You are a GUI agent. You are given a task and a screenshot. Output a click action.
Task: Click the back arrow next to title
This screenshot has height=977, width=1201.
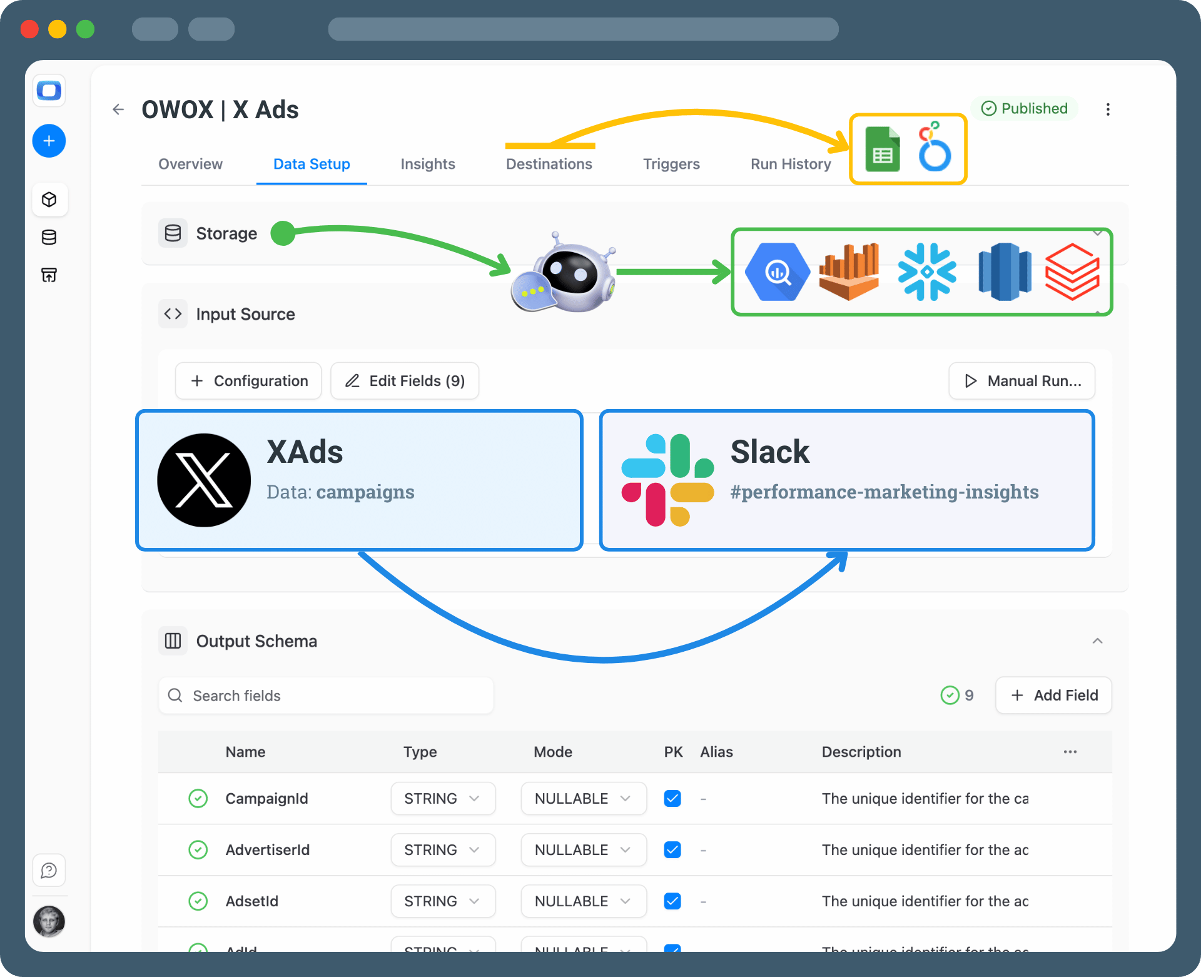(x=118, y=109)
